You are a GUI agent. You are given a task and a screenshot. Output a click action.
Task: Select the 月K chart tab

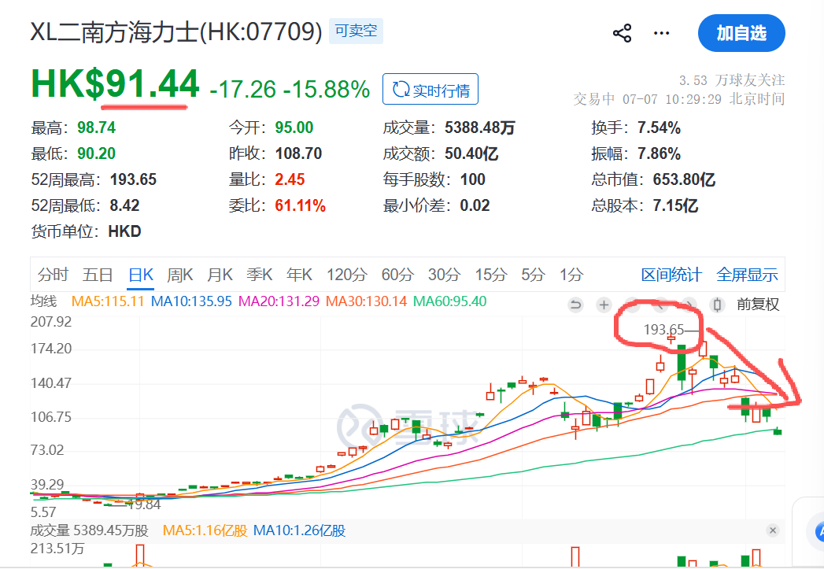coord(220,275)
